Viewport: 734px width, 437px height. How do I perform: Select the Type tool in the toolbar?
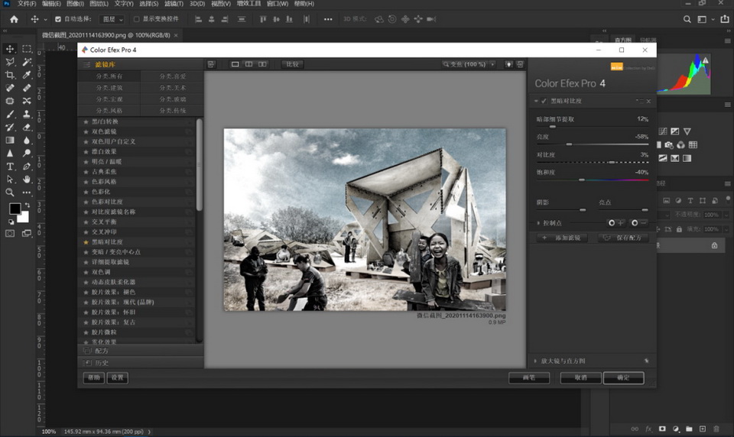click(10, 166)
